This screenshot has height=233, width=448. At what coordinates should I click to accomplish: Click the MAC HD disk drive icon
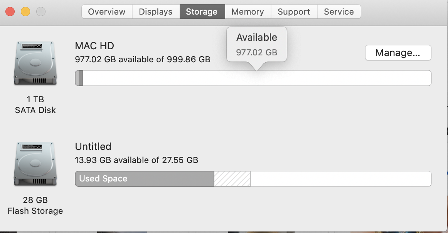pyautogui.click(x=35, y=63)
